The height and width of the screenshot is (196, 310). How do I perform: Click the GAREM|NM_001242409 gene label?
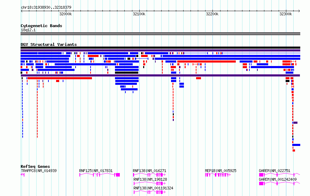278,179
